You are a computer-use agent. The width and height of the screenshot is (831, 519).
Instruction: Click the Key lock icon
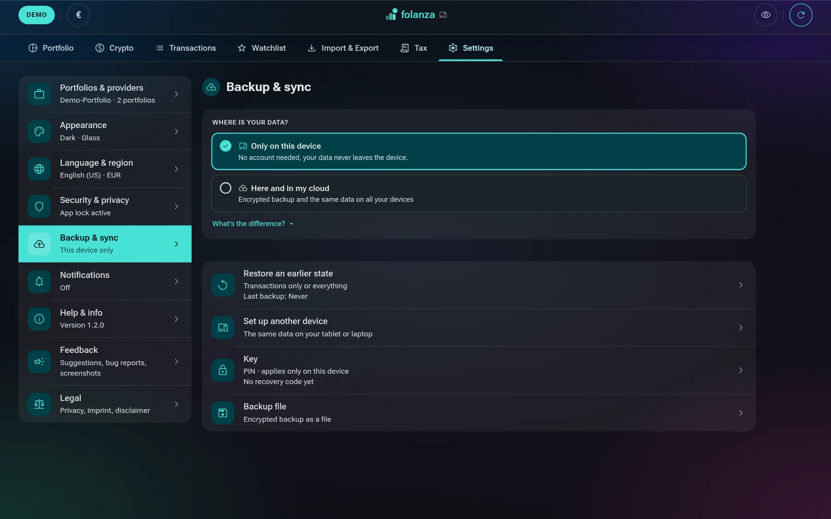coord(223,370)
